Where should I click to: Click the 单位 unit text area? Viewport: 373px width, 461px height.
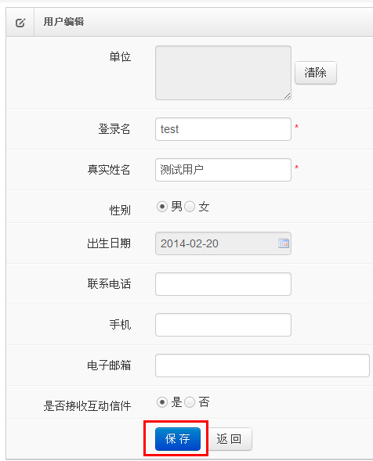pos(223,73)
